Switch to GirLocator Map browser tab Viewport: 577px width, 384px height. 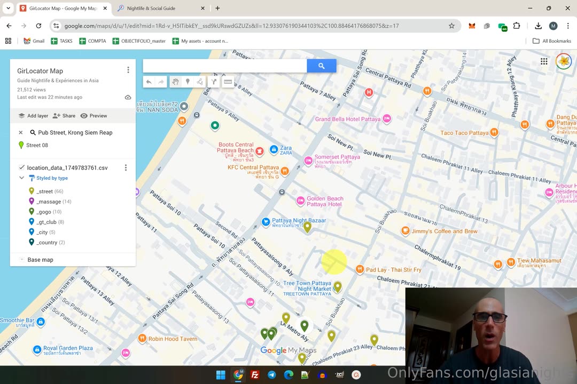pos(63,8)
